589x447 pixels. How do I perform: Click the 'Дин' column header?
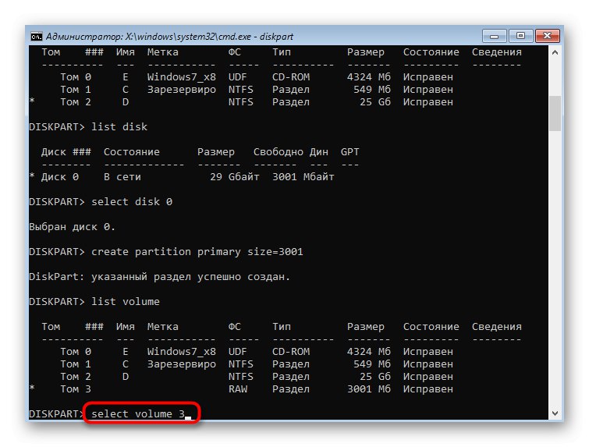[x=319, y=152]
